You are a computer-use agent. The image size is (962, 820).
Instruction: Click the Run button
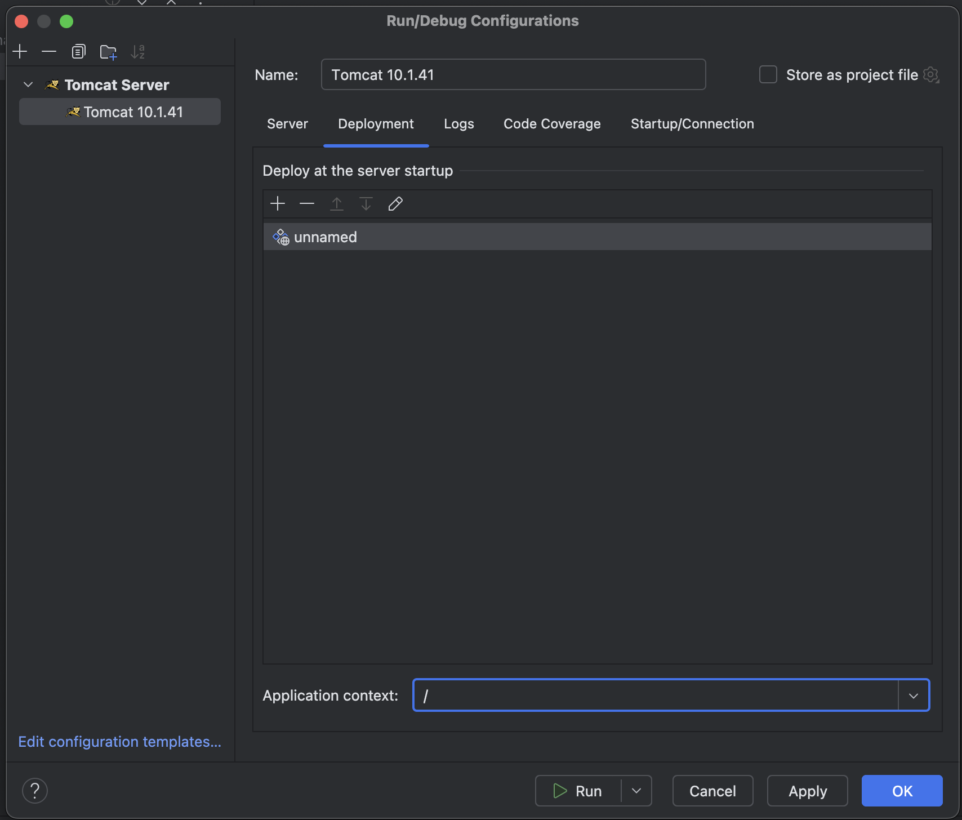pos(578,791)
